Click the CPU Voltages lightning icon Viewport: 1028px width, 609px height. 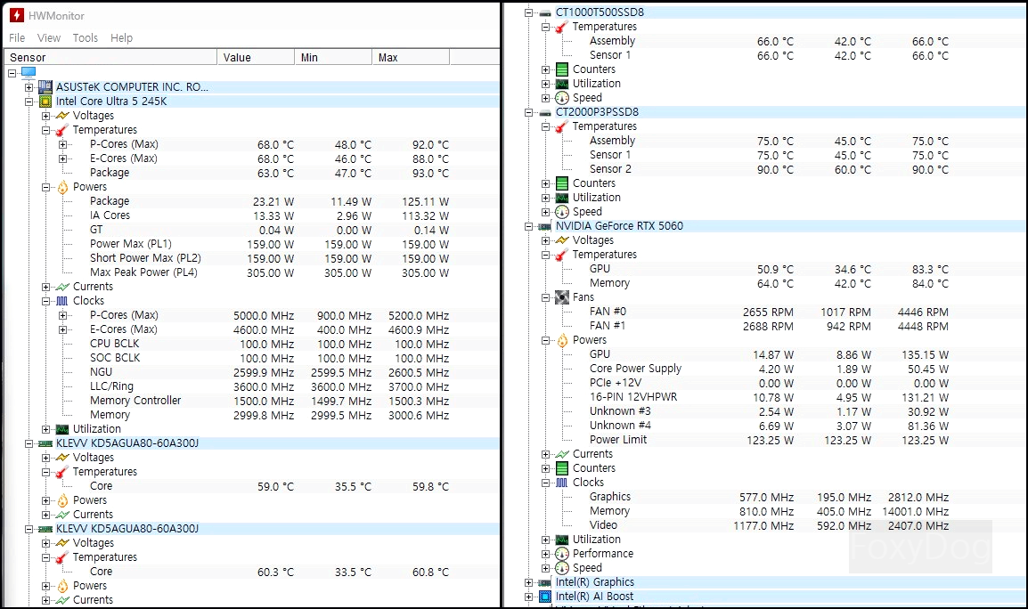(62, 116)
